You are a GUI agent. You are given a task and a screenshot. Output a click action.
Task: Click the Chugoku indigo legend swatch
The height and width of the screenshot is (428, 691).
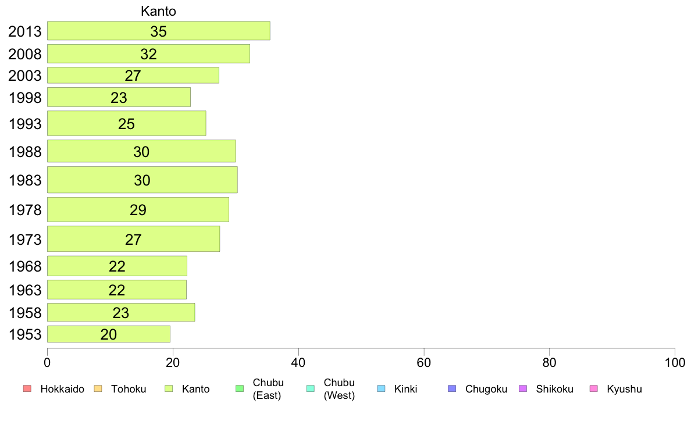[452, 389]
